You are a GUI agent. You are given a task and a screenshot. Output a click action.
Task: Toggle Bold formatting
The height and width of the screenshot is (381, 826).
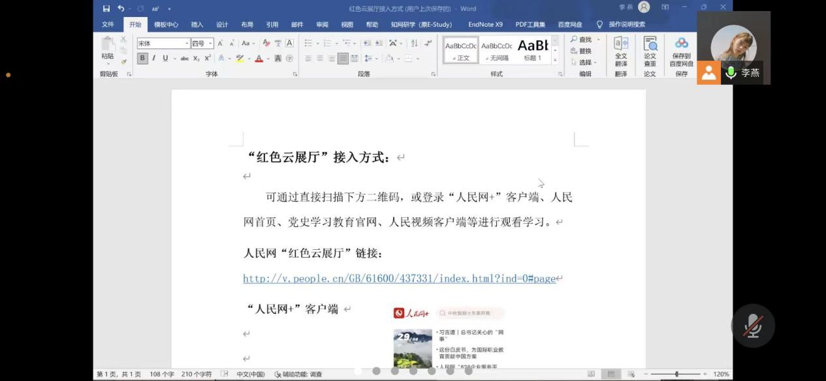click(x=142, y=58)
